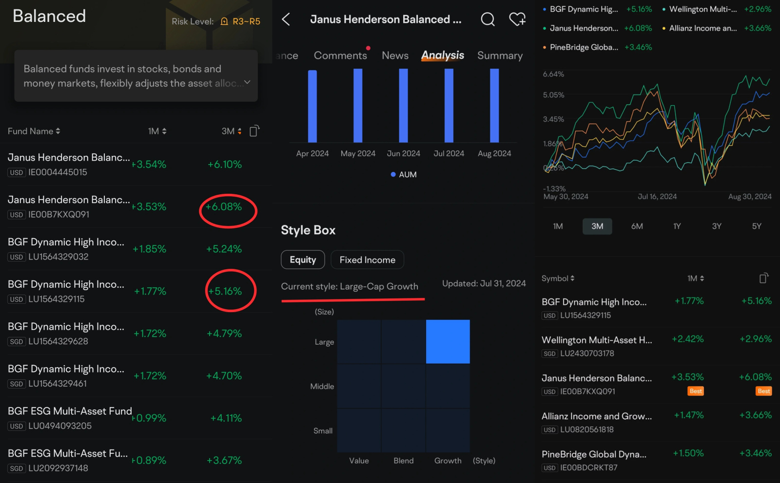Image resolution: width=780 pixels, height=483 pixels.
Task: Click the Apr 2024 AUM bar
Action: (x=312, y=106)
